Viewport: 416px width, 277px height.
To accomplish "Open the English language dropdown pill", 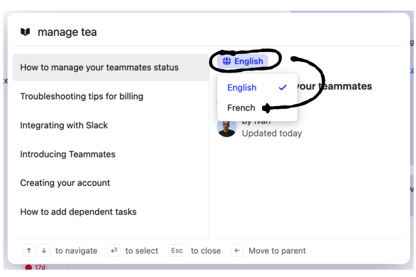I will tap(243, 61).
